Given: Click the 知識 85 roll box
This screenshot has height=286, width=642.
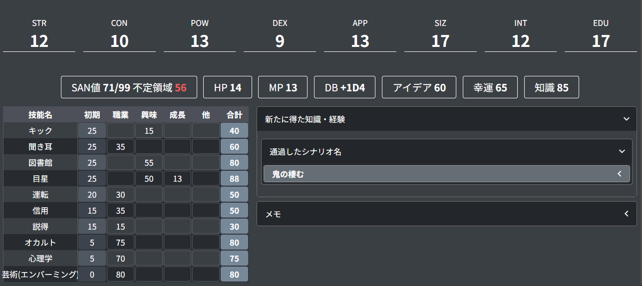Looking at the screenshot, I should tap(552, 88).
